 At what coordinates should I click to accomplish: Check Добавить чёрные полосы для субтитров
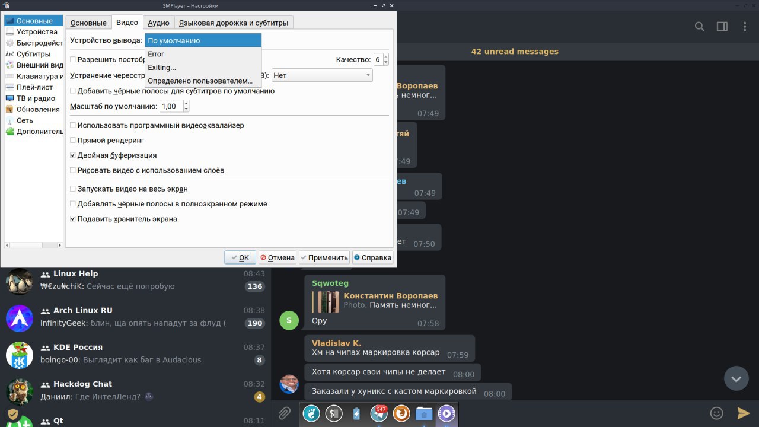pyautogui.click(x=73, y=91)
